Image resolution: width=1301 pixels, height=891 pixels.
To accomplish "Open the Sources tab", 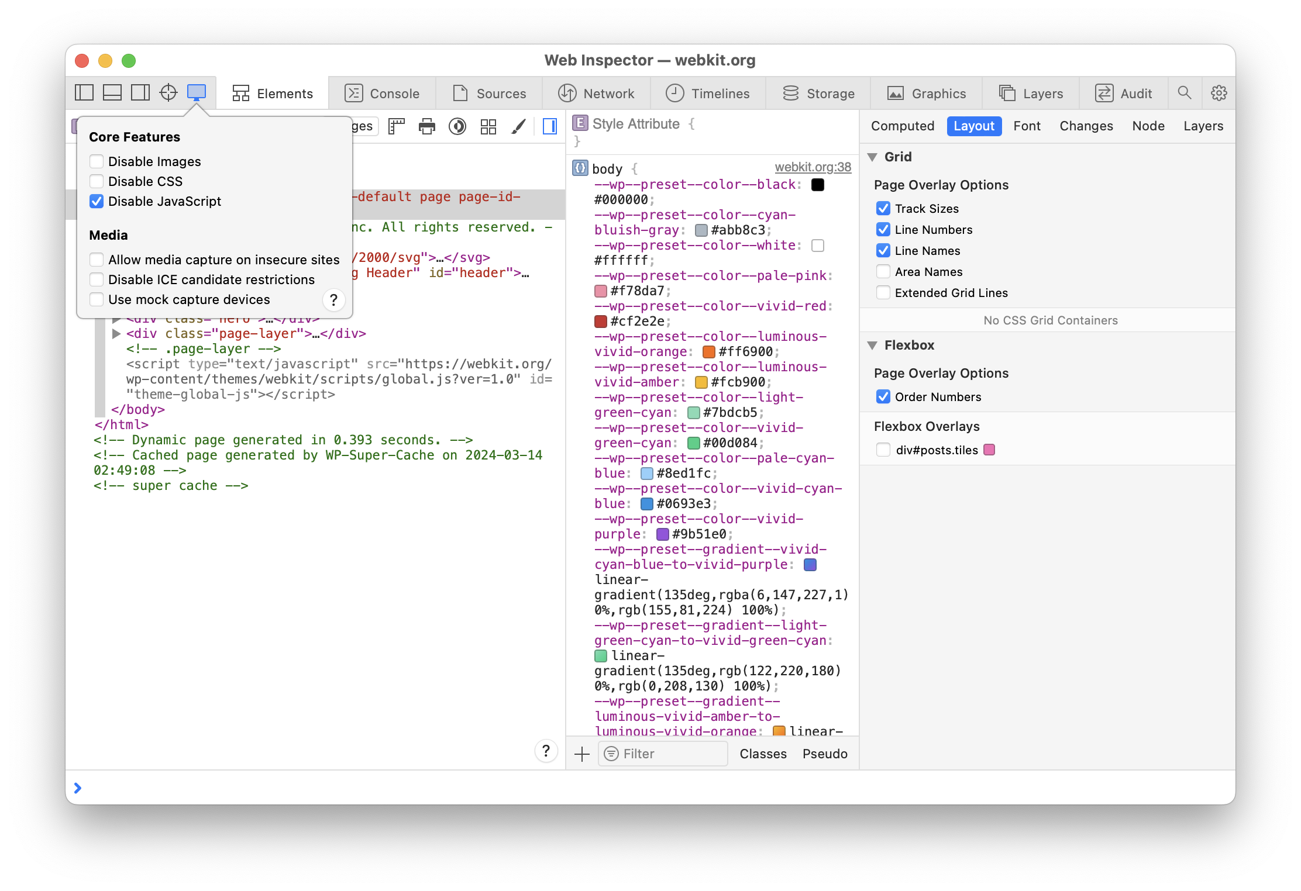I will click(x=489, y=94).
